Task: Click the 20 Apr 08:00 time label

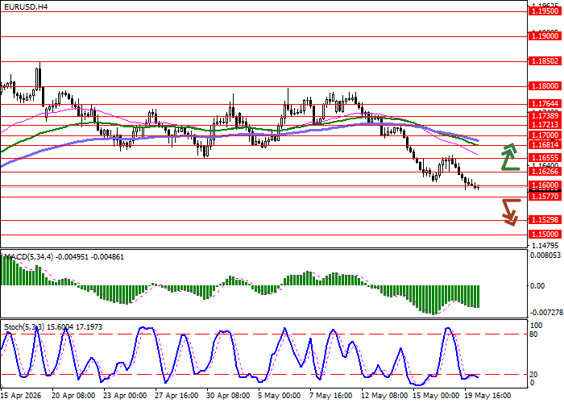Action: tap(73, 396)
